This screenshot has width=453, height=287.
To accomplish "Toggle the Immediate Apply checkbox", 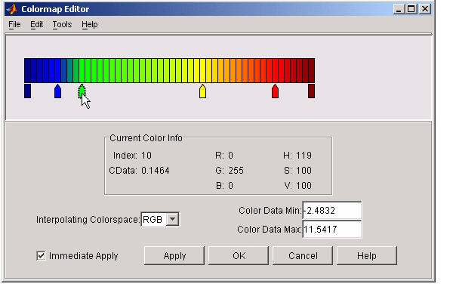I will [x=41, y=256].
